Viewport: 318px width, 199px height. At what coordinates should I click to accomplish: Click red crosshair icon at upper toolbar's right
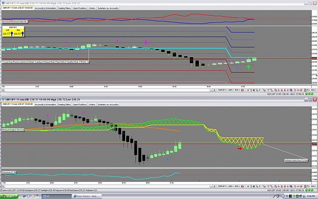pyautogui.click(x=301, y=90)
